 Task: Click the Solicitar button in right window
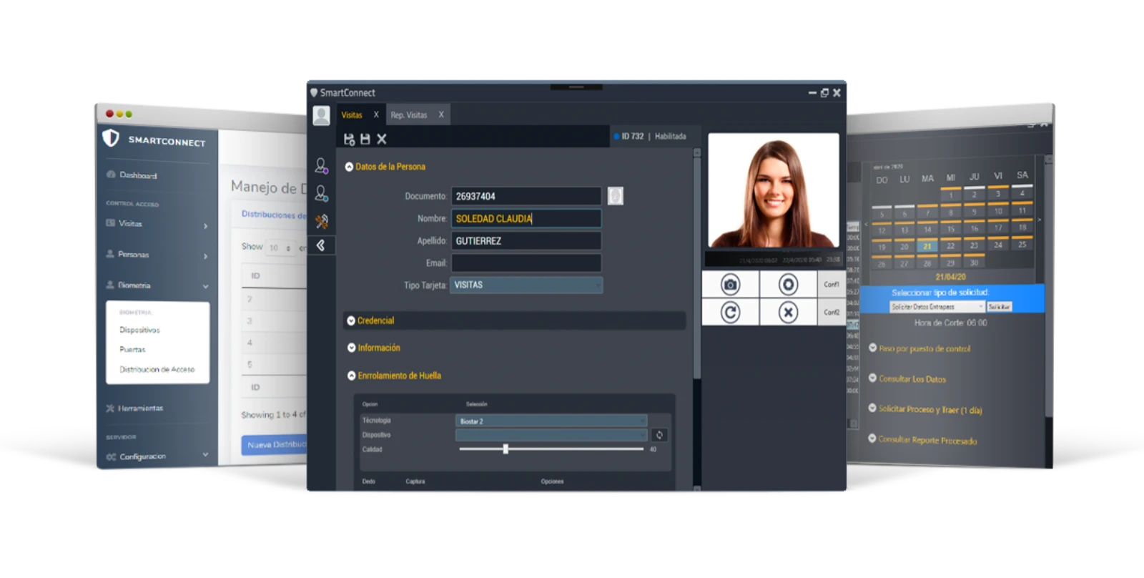999,307
